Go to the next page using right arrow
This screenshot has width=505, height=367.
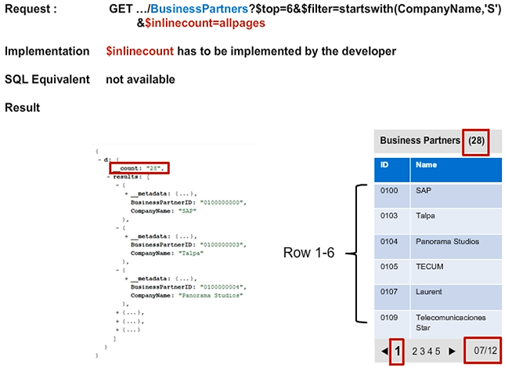[452, 351]
